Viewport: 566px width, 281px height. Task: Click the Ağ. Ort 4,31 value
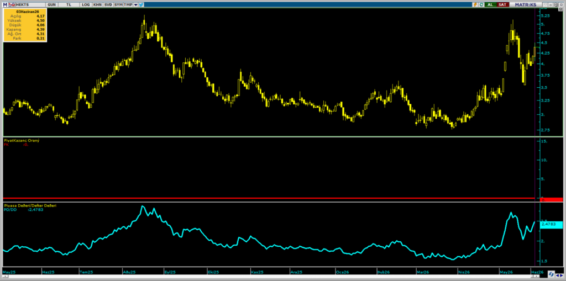[x=40, y=34]
